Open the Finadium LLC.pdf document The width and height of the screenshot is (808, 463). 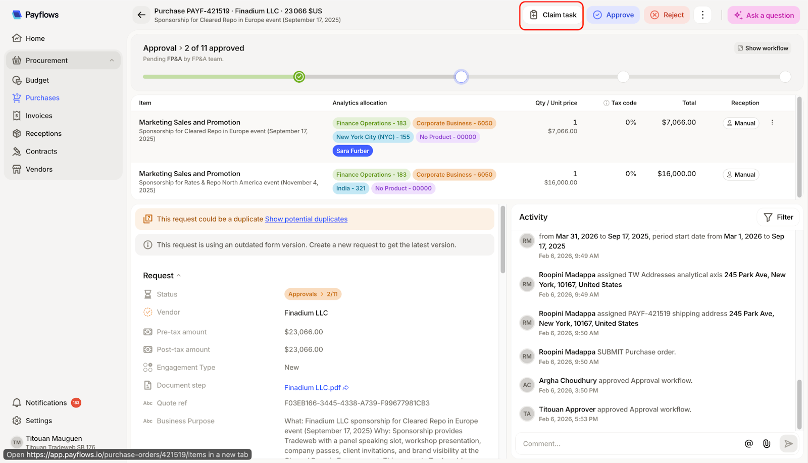pos(316,388)
